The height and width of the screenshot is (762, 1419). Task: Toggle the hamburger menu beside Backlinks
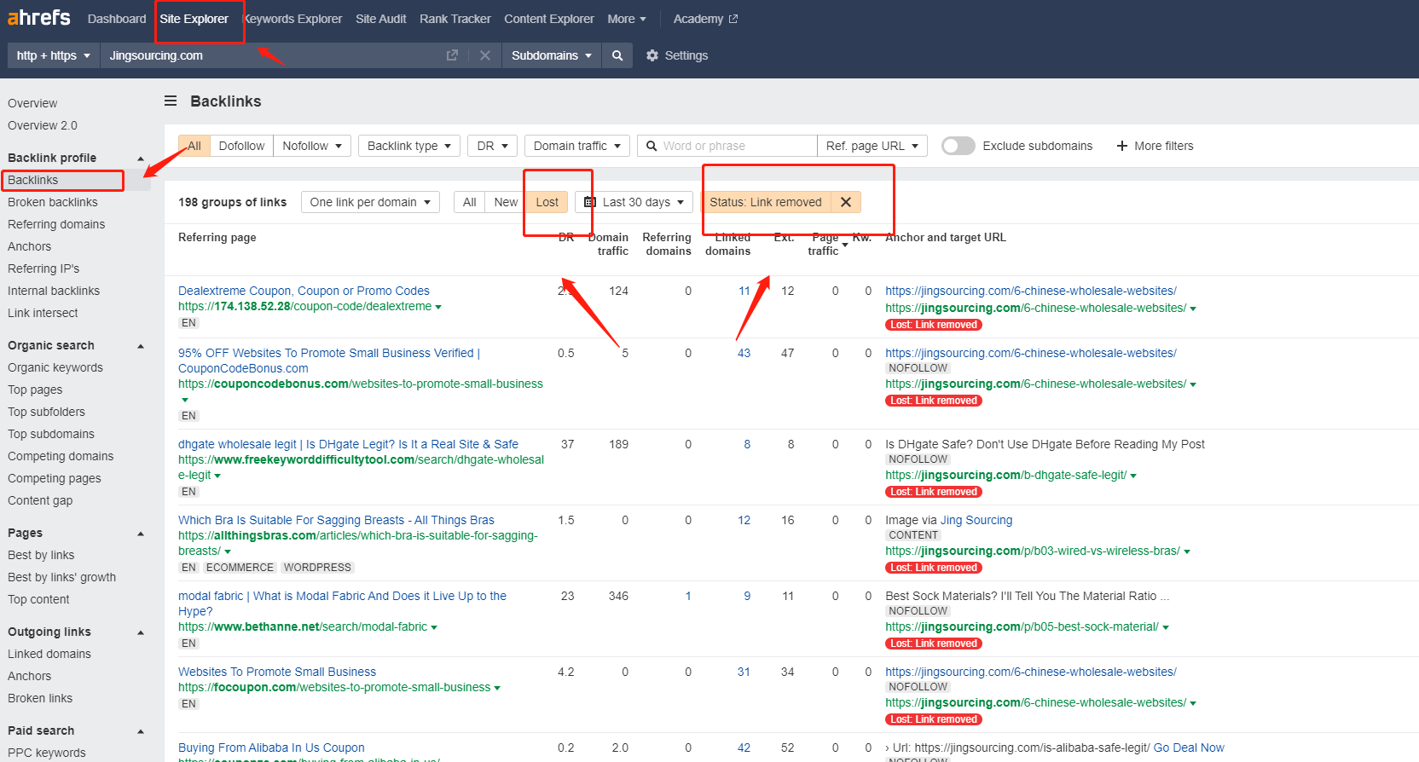coord(171,101)
